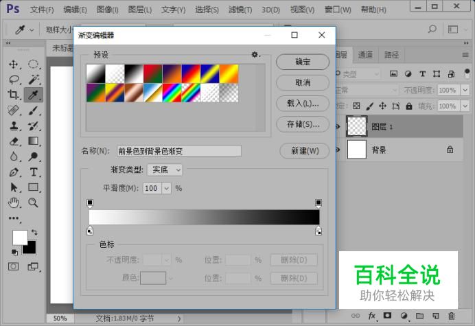The image size is (475, 326).
Task: Swap foreground and background colors
Action: click(x=34, y=233)
